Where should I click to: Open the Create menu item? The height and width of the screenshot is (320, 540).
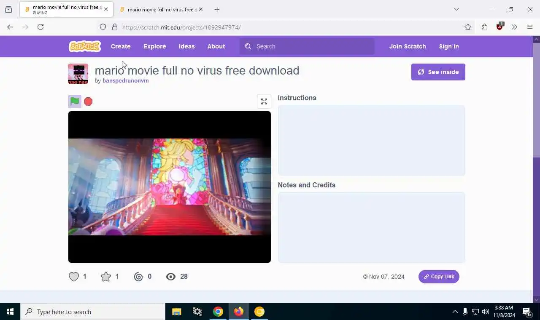pyautogui.click(x=121, y=46)
